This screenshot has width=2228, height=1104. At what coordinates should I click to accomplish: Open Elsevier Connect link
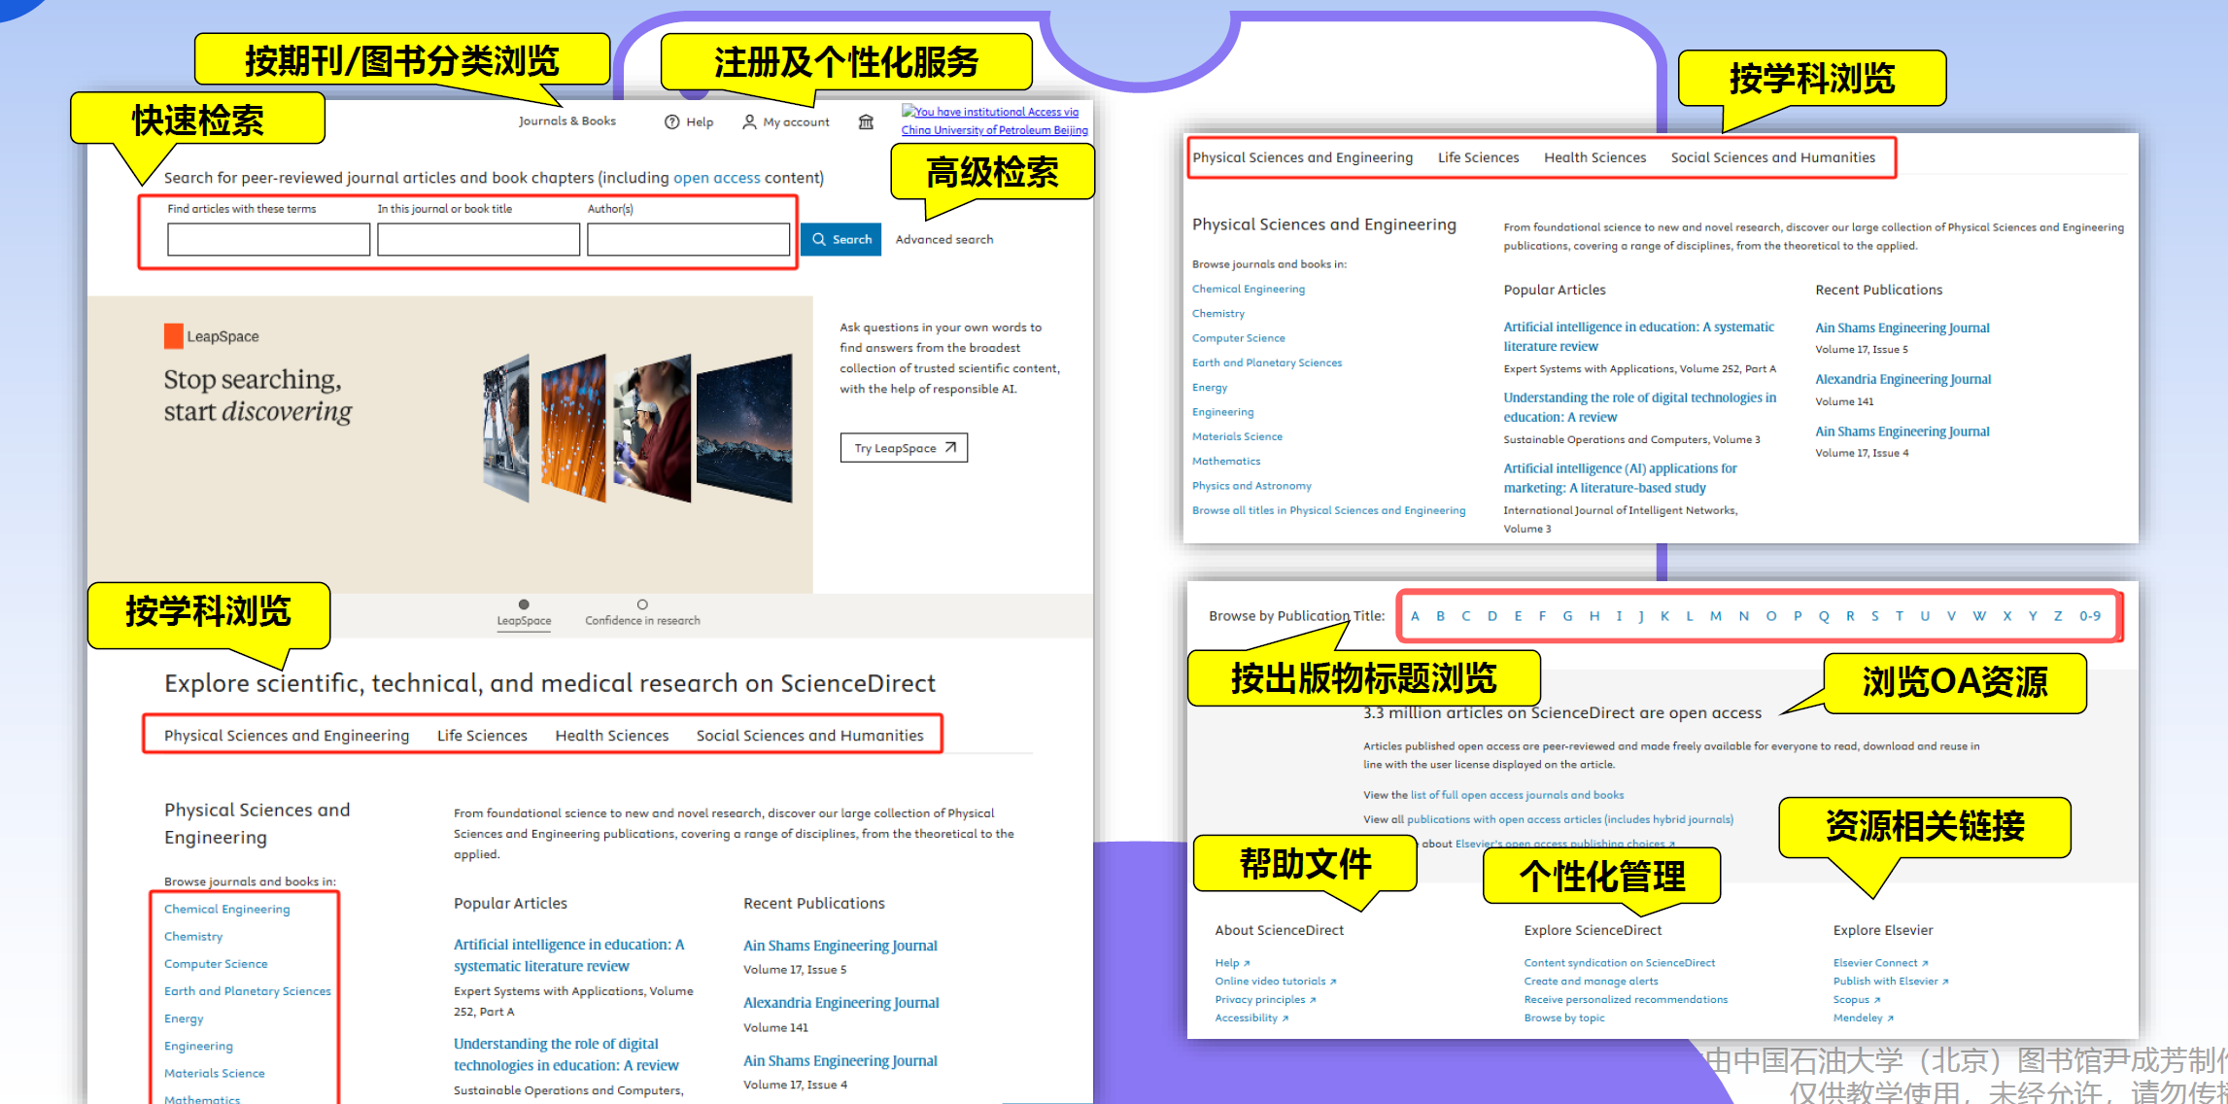click(1880, 963)
